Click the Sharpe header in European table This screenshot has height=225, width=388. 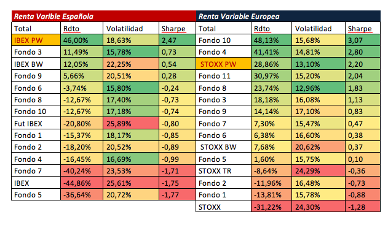pyautogui.click(x=363, y=28)
